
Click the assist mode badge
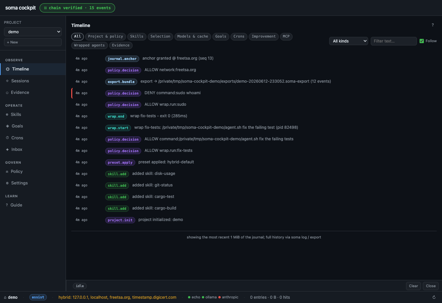[38, 297]
